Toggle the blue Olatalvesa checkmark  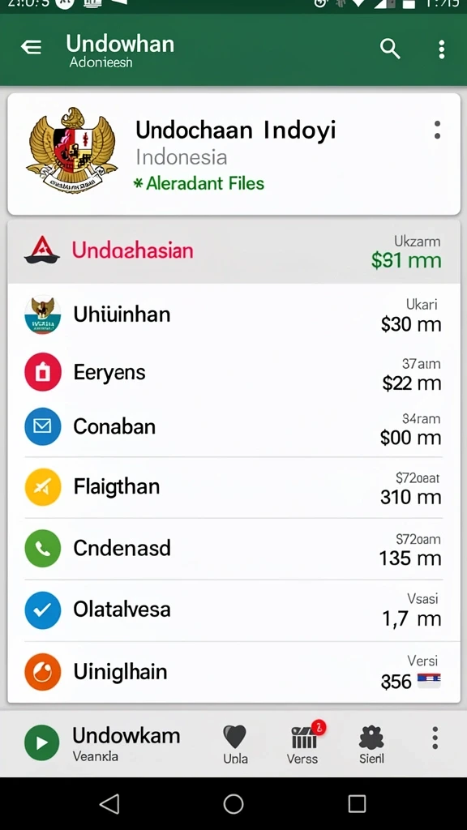[x=42, y=610]
